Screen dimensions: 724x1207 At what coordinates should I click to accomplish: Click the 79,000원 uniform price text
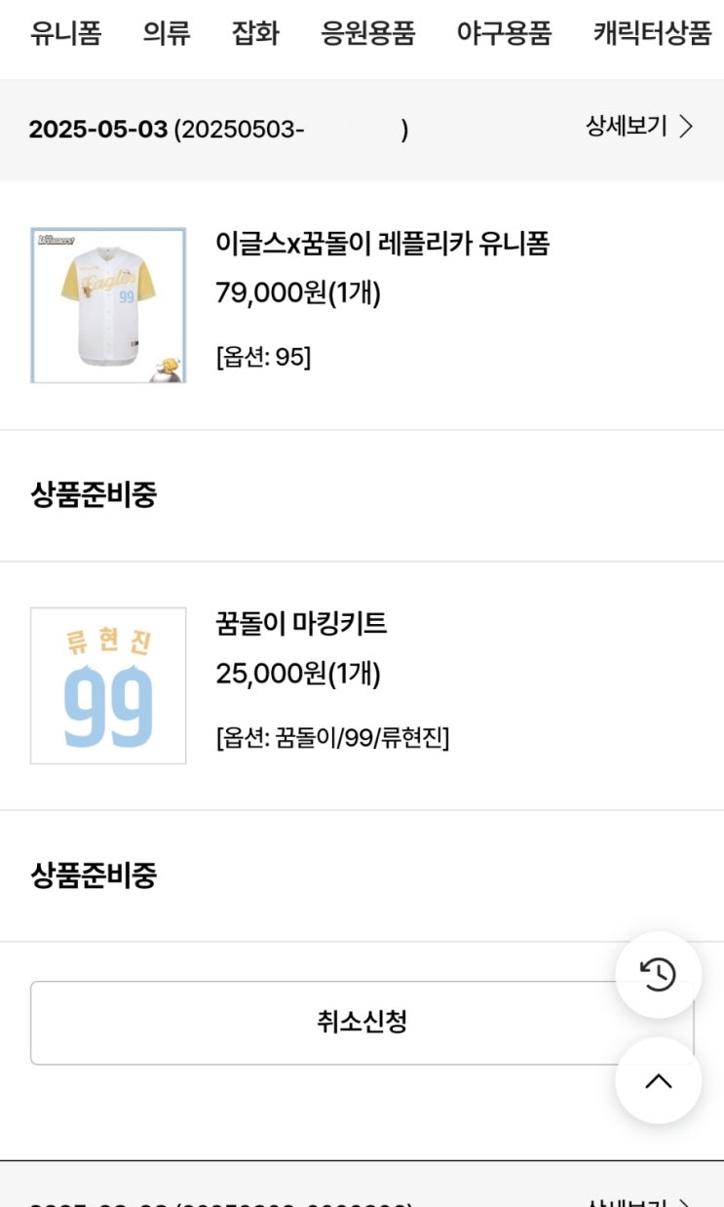point(298,292)
